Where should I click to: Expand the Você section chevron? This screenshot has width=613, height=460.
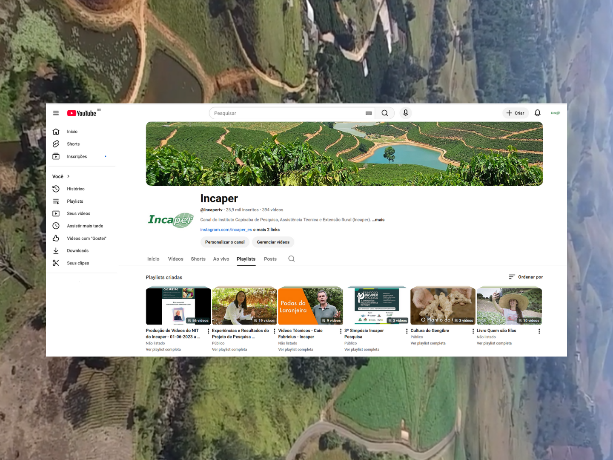(68, 176)
